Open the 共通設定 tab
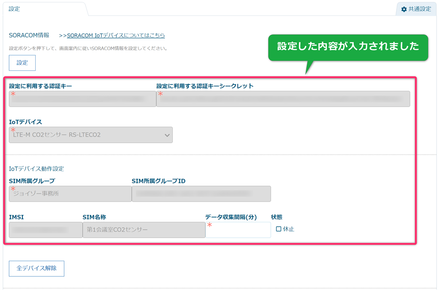 pos(416,9)
